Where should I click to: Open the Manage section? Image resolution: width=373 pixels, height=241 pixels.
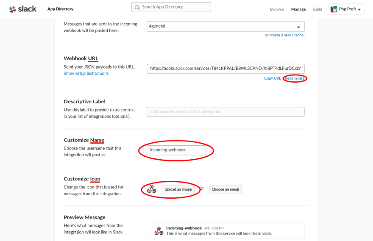coord(298,9)
